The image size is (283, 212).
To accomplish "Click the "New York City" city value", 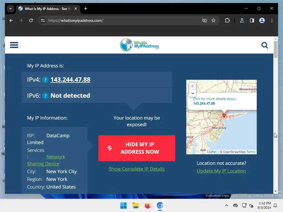I will (62, 171).
